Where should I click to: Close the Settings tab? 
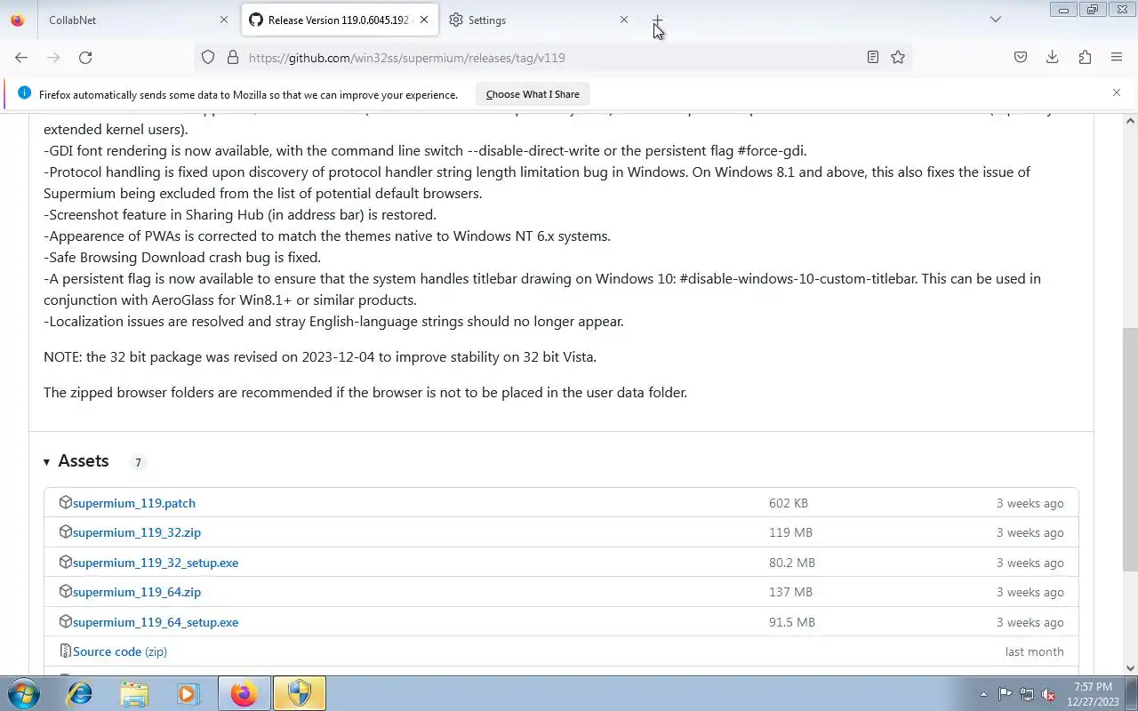[x=623, y=20]
